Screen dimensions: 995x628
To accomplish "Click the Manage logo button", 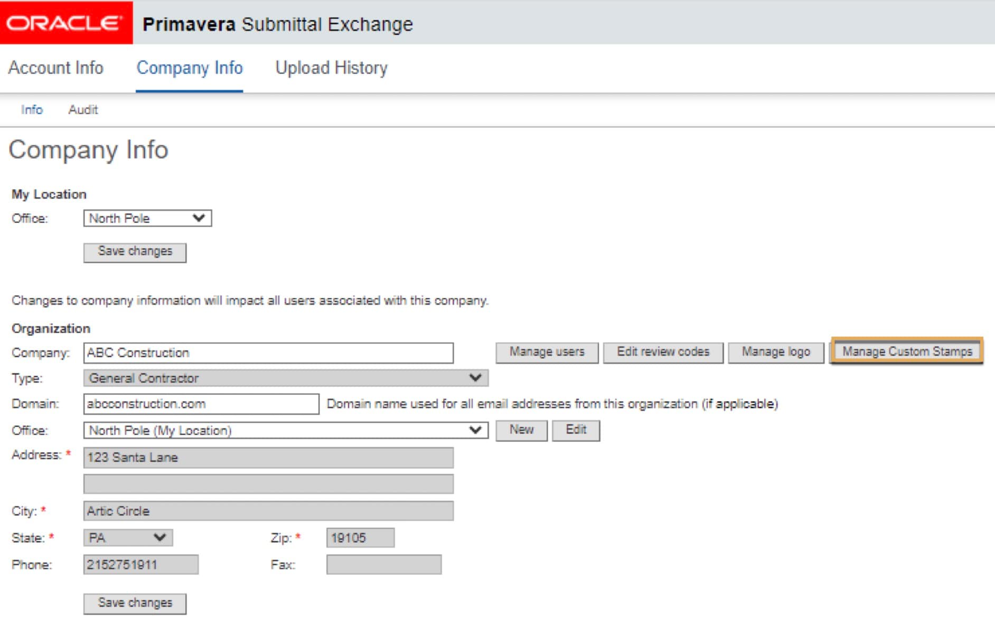I will (775, 352).
